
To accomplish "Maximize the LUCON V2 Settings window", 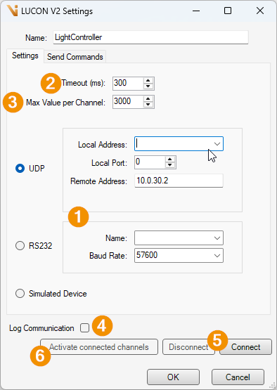I will (x=228, y=11).
